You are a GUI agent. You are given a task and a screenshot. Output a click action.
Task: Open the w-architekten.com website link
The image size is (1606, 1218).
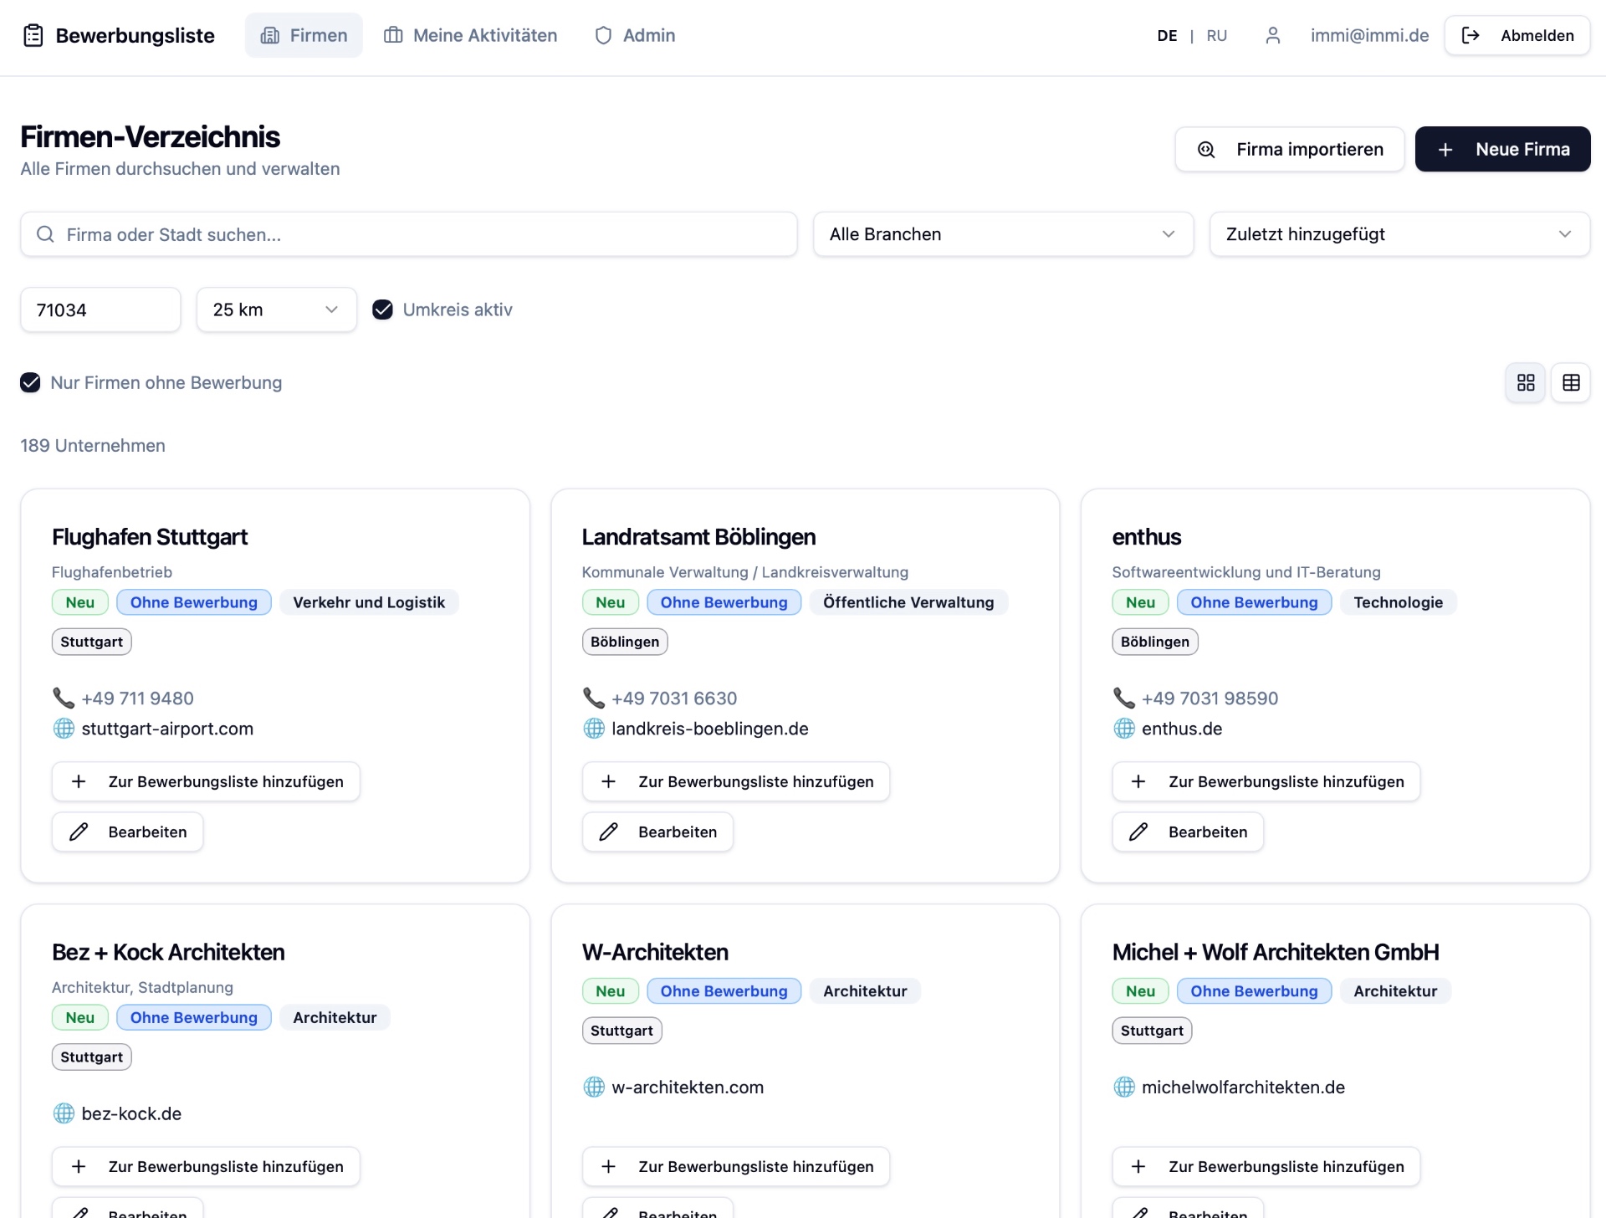(x=688, y=1087)
